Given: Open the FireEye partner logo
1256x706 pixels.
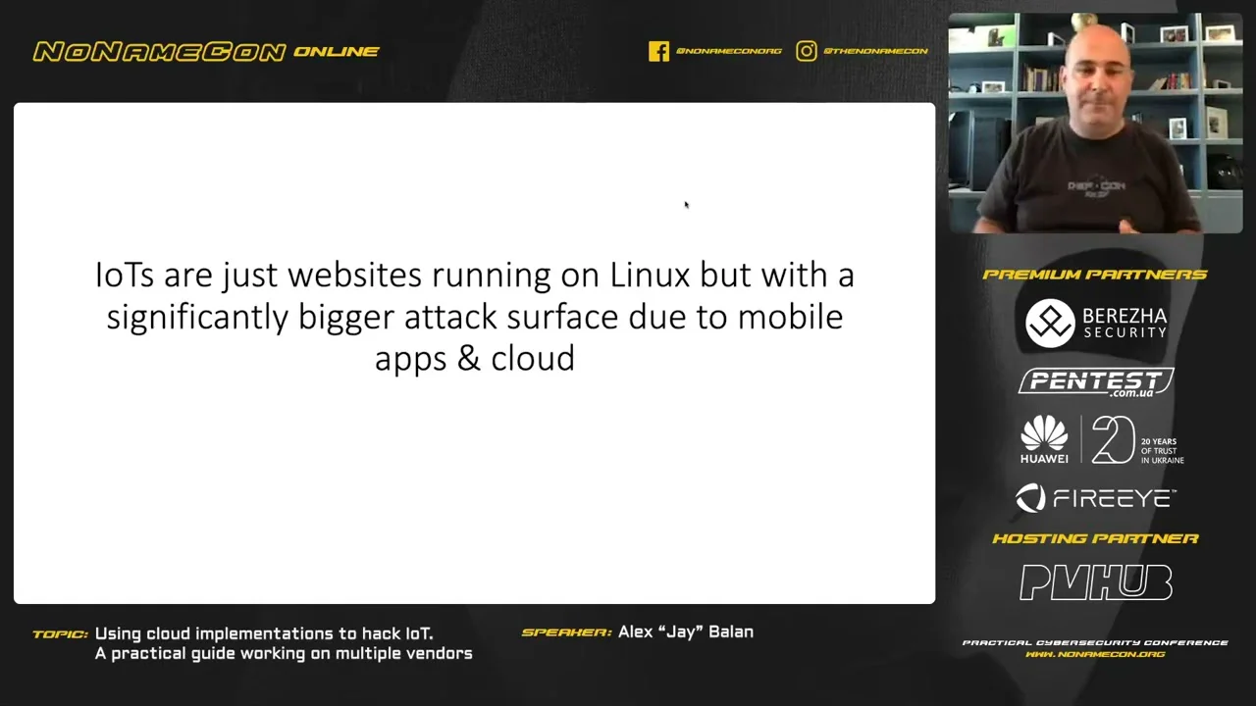Looking at the screenshot, I should pyautogui.click(x=1095, y=498).
